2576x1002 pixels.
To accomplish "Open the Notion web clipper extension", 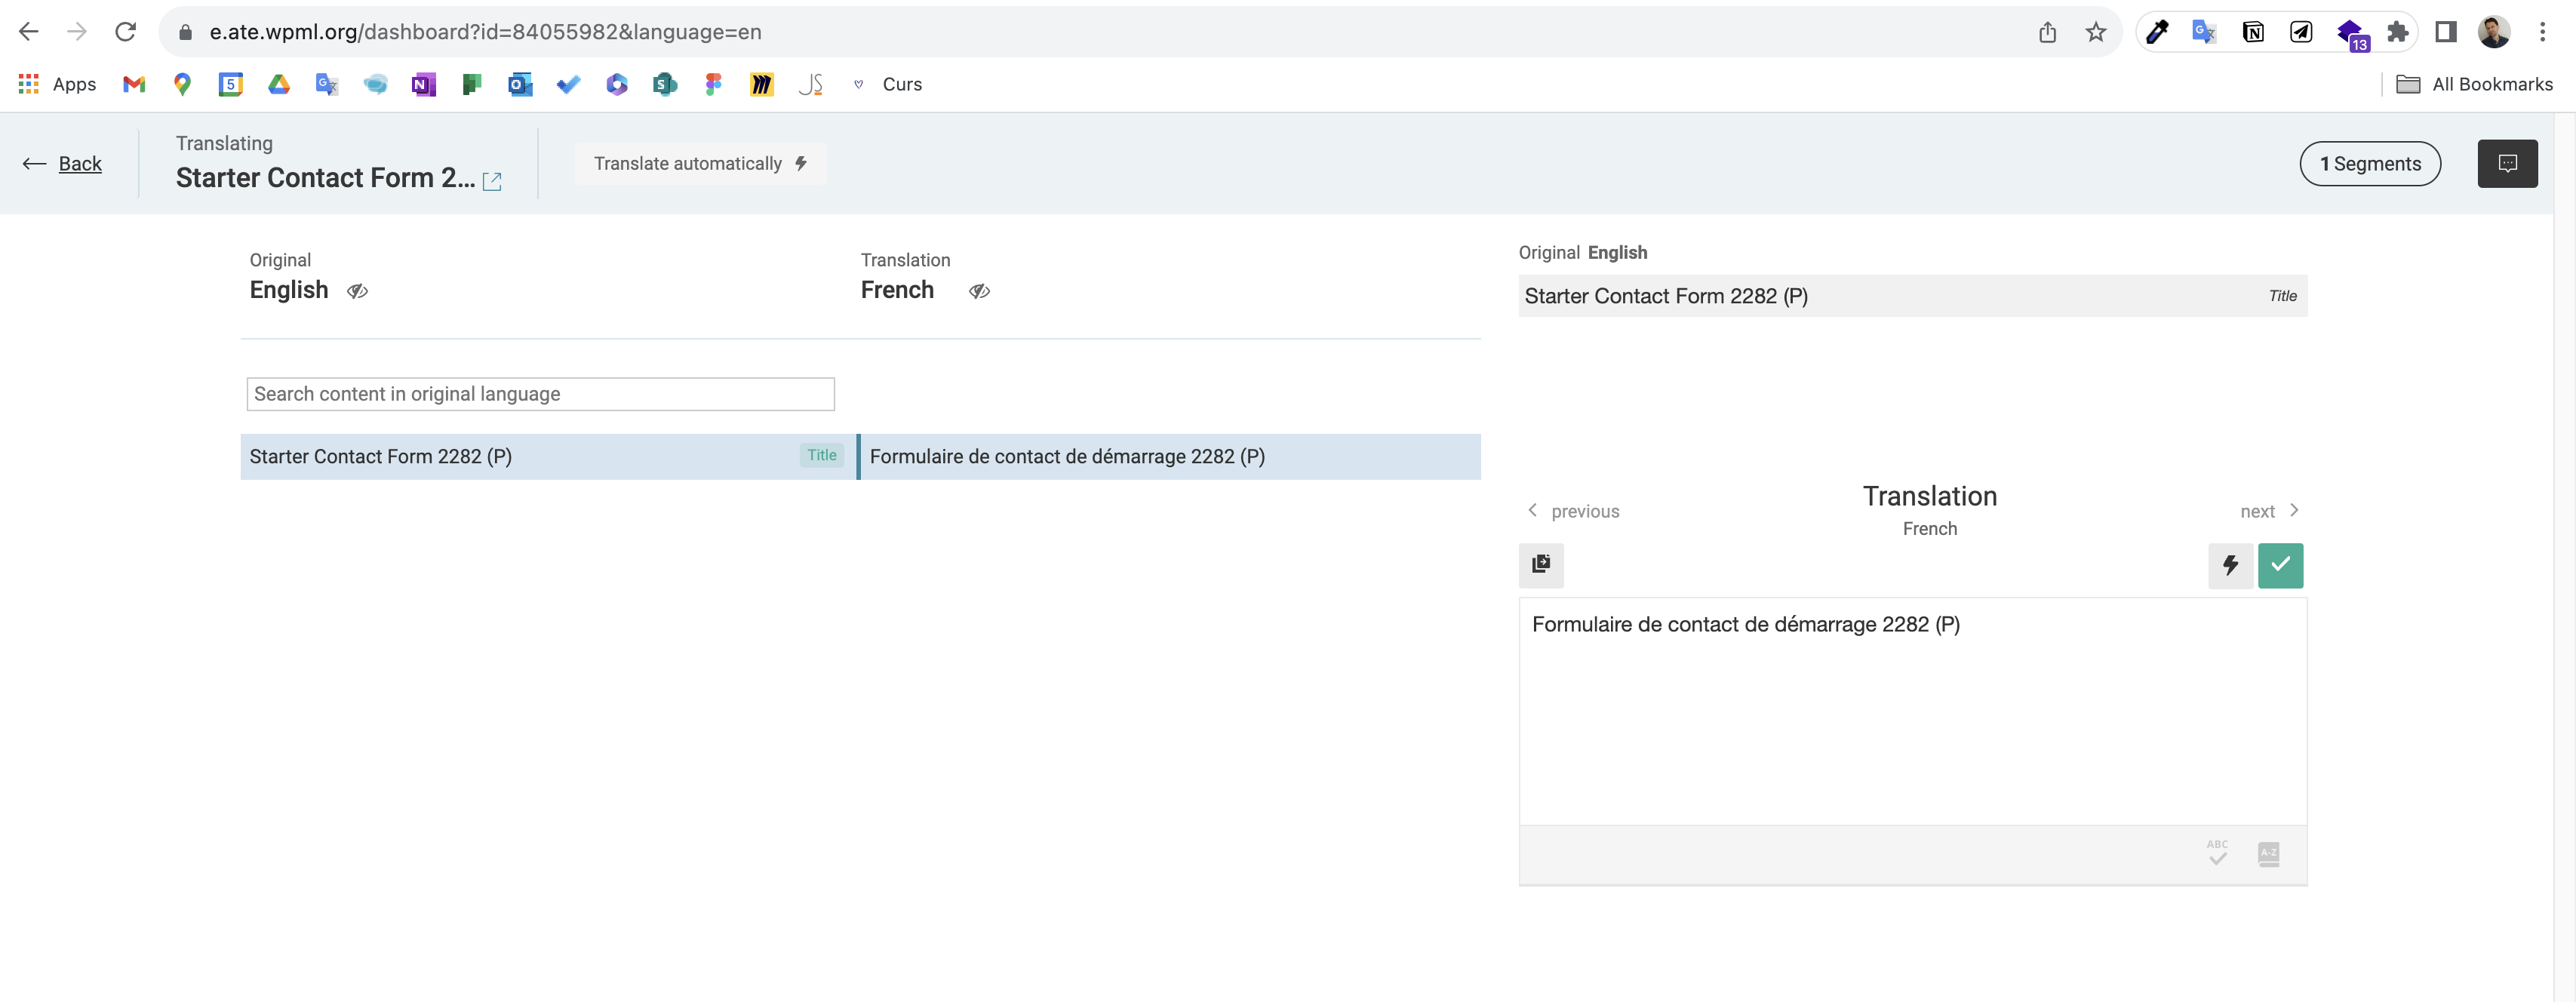I will coord(2253,32).
